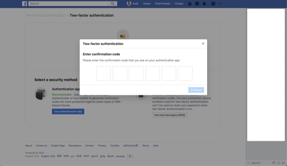Switch language to English (US)
This screenshot has height=166, width=287.
click(48, 156)
